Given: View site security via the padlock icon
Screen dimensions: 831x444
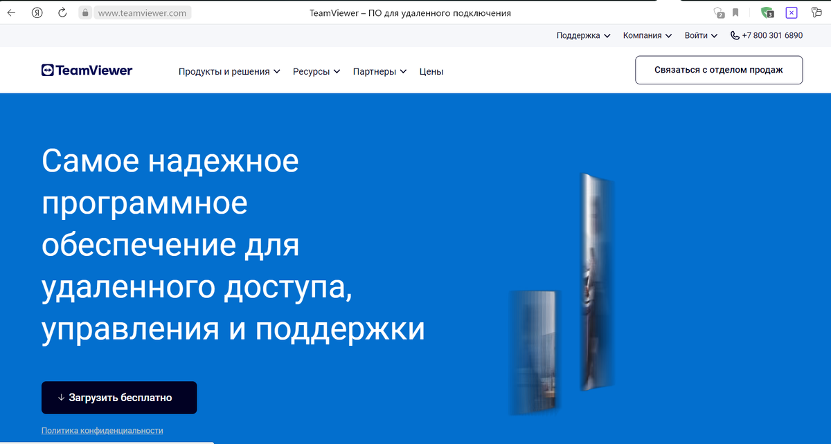Looking at the screenshot, I should (84, 12).
